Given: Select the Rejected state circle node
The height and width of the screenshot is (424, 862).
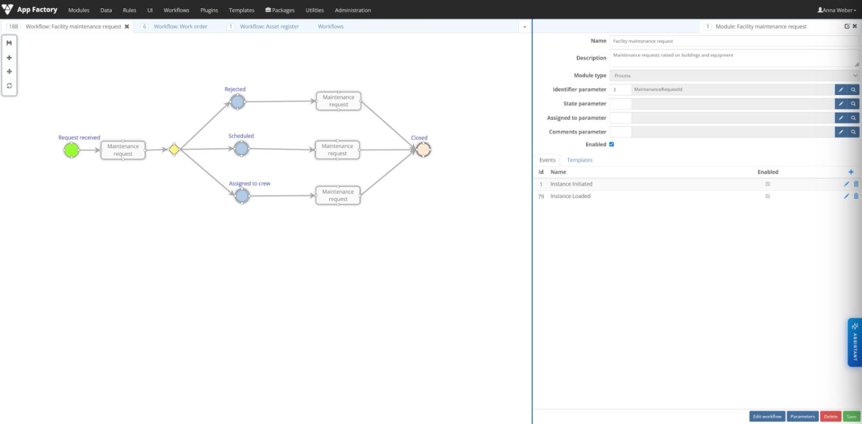Looking at the screenshot, I should pos(237,102).
